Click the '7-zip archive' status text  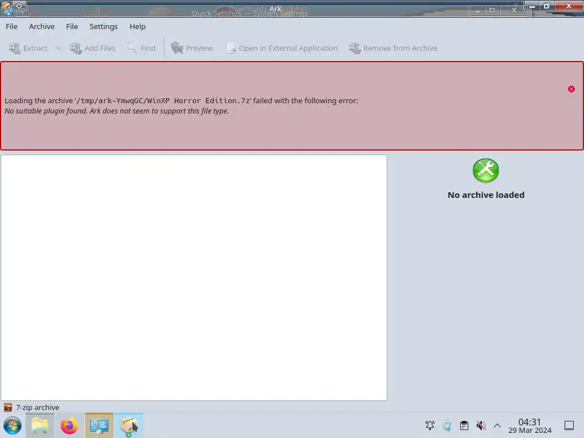click(x=38, y=407)
